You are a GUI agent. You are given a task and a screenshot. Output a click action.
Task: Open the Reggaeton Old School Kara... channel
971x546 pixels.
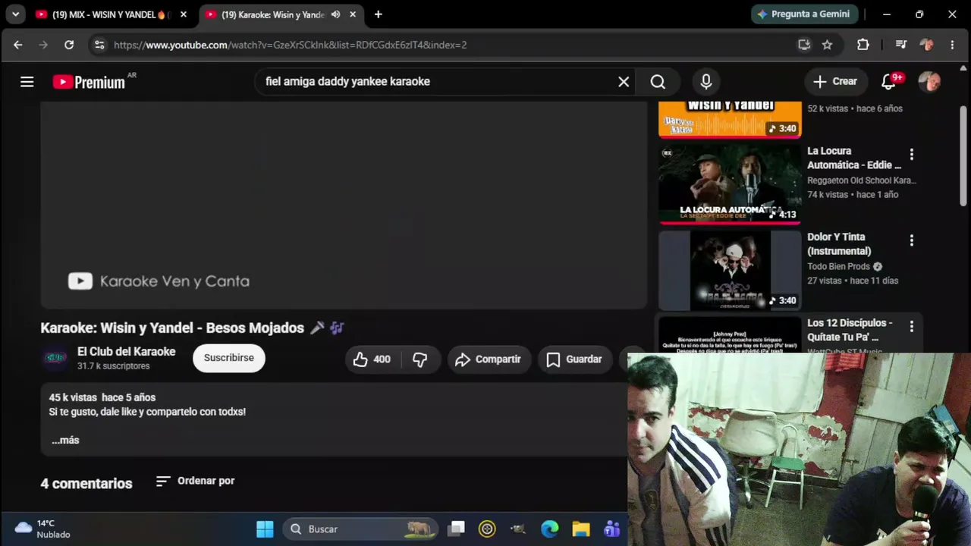click(x=862, y=180)
